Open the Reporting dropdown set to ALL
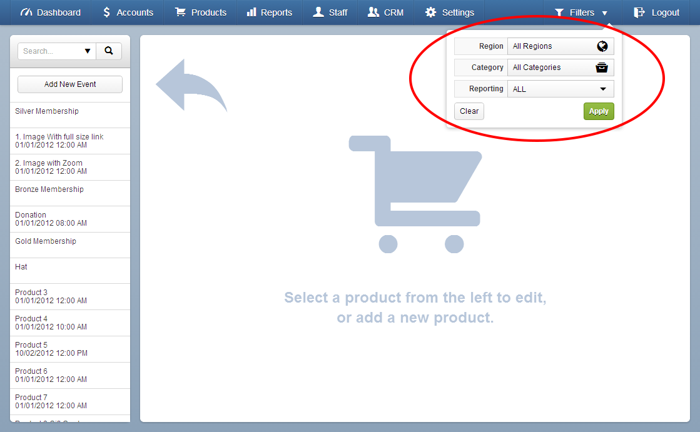The height and width of the screenshot is (432, 700). pos(560,88)
